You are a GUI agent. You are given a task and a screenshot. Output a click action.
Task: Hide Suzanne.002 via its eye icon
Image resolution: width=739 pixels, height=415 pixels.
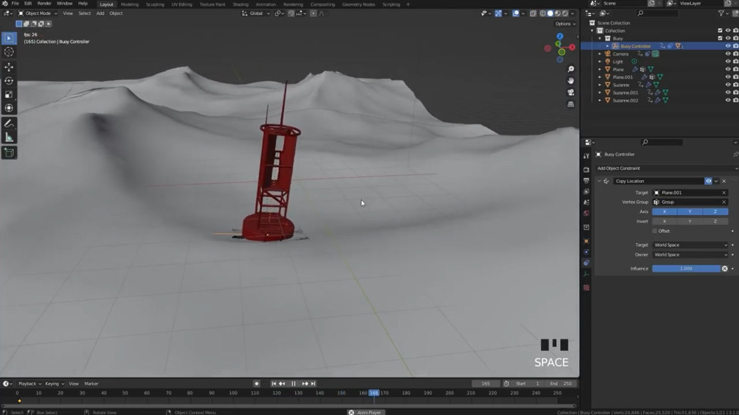click(727, 100)
